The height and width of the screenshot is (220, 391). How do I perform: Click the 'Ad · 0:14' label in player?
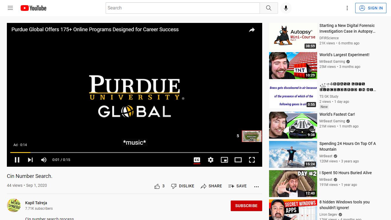tap(20, 145)
